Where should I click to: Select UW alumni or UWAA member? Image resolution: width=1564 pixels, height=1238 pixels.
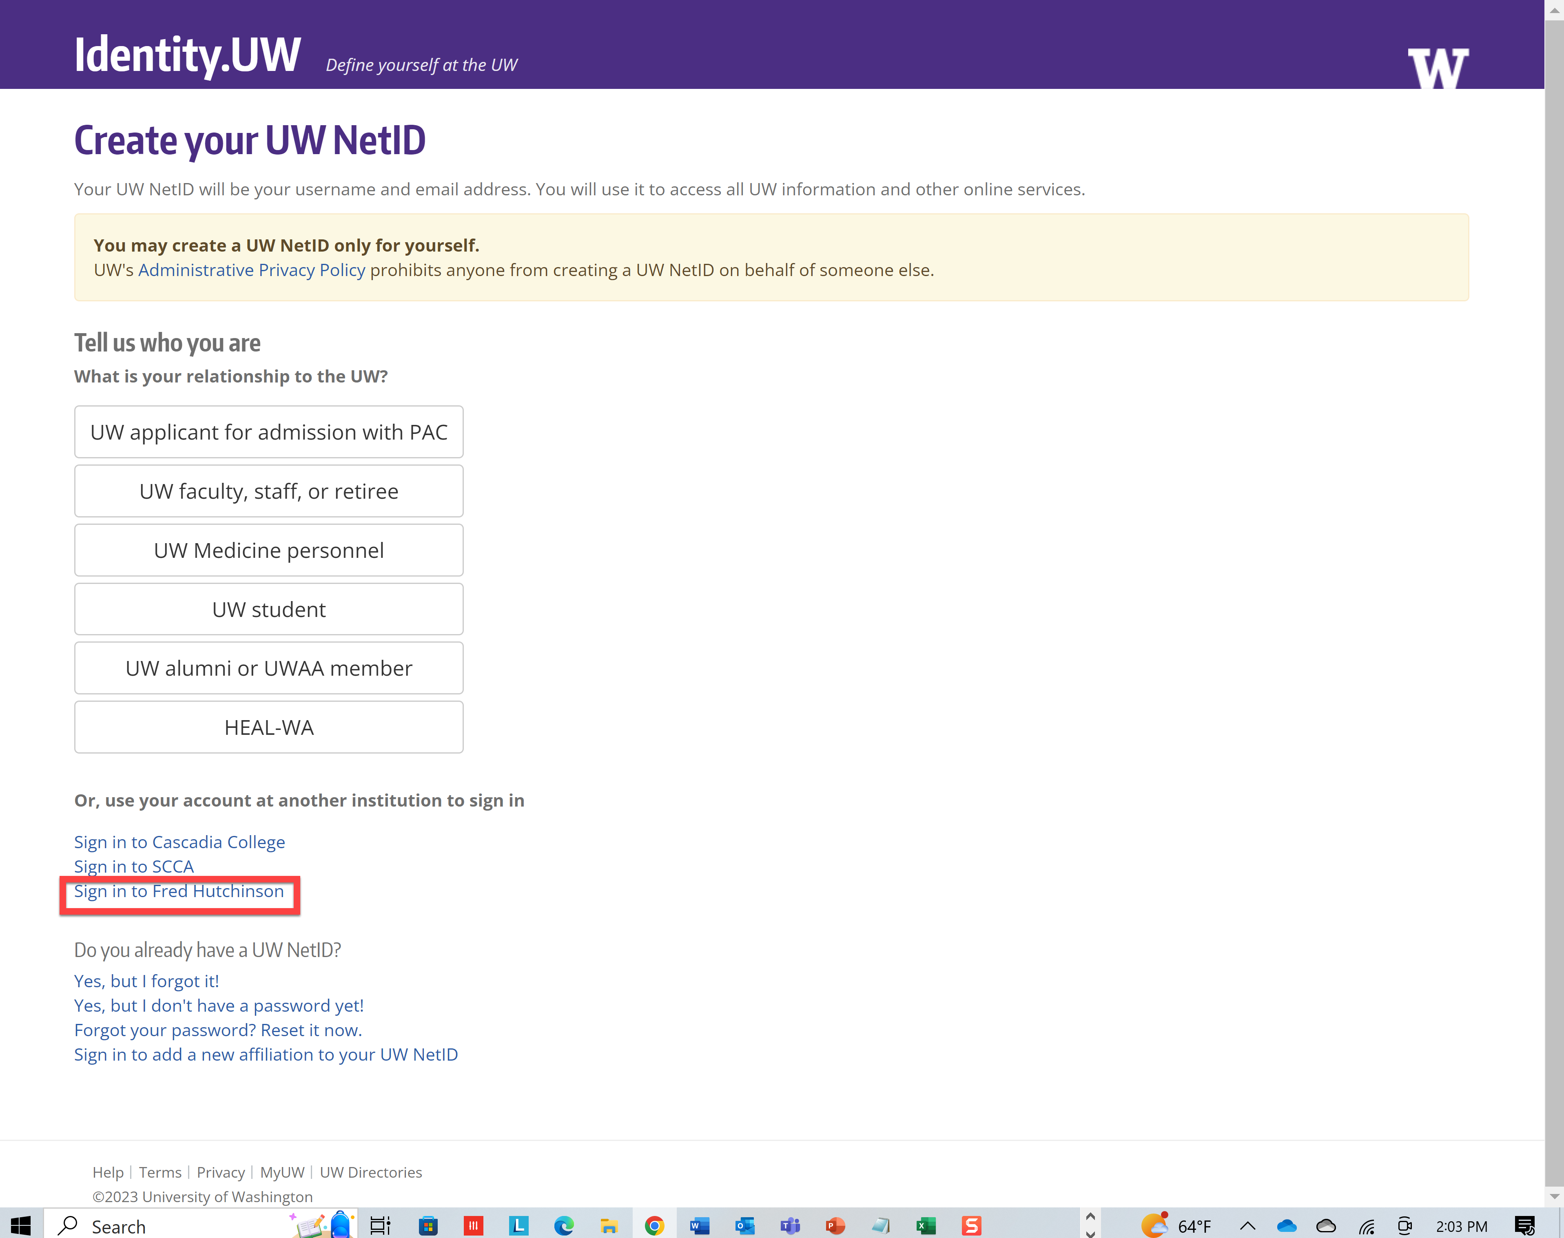pyautogui.click(x=268, y=668)
